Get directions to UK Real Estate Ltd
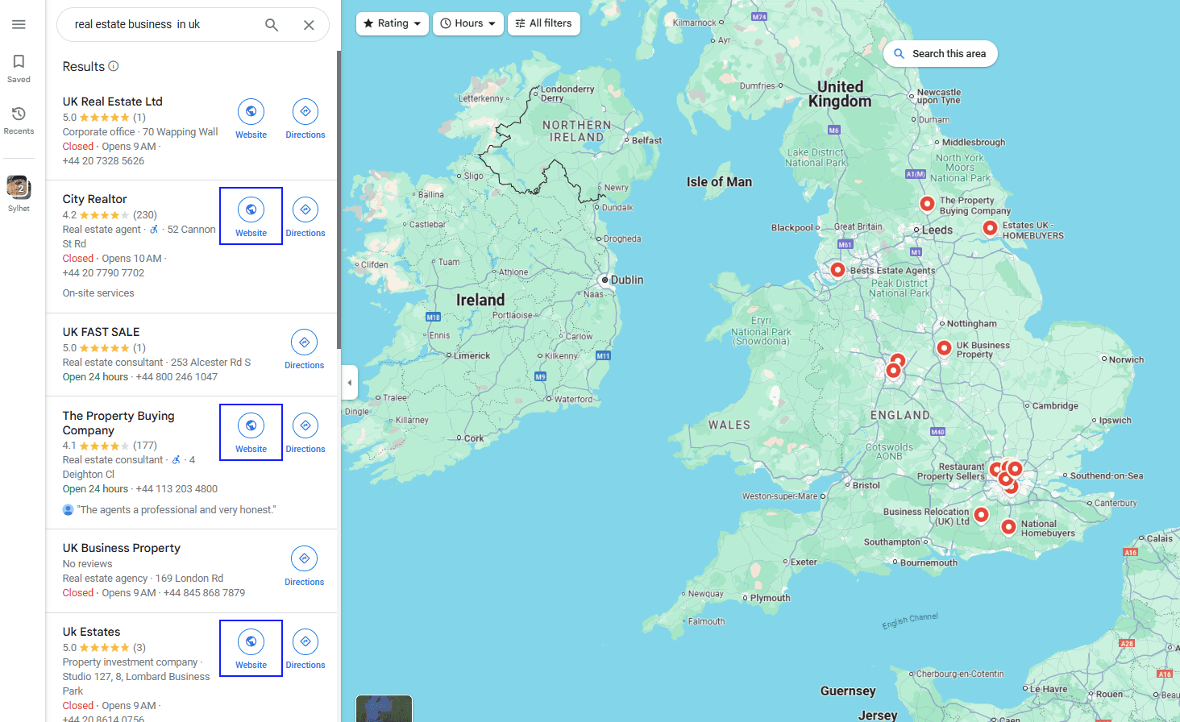This screenshot has width=1180, height=722. point(305,118)
